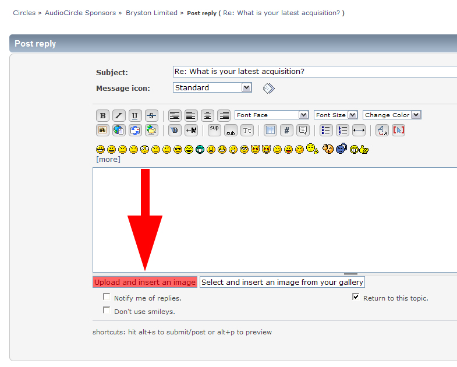Viewport: 457px width, 367px height.
Task: Insert image tag via picture icon
Action: point(102,130)
